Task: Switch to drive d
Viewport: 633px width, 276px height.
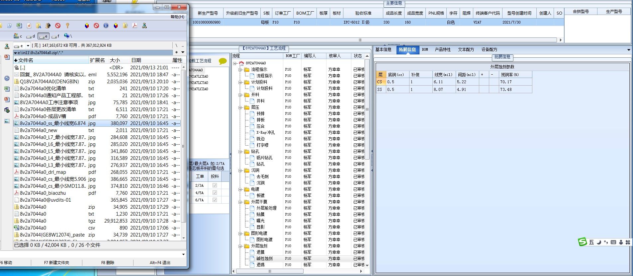Action: (x=31, y=36)
